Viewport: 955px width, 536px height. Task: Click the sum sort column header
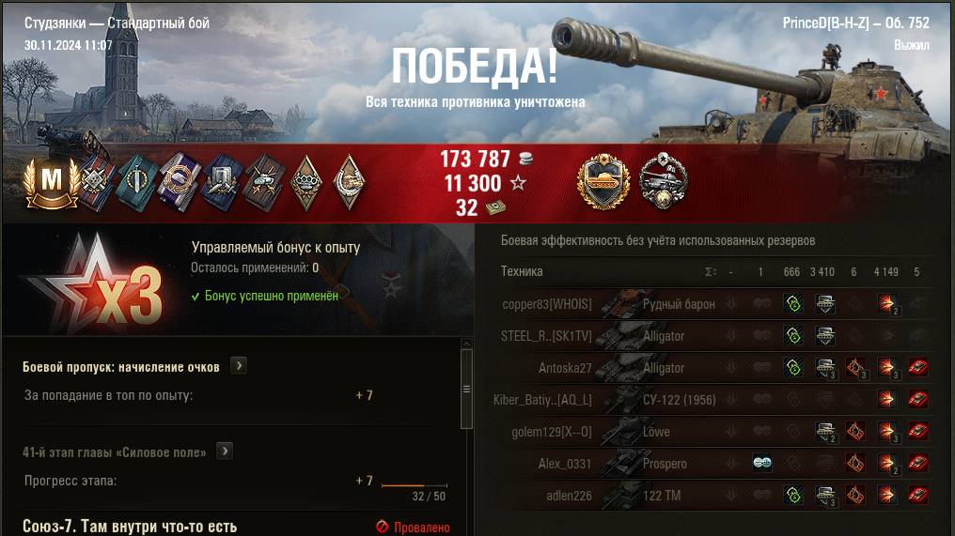tap(711, 272)
